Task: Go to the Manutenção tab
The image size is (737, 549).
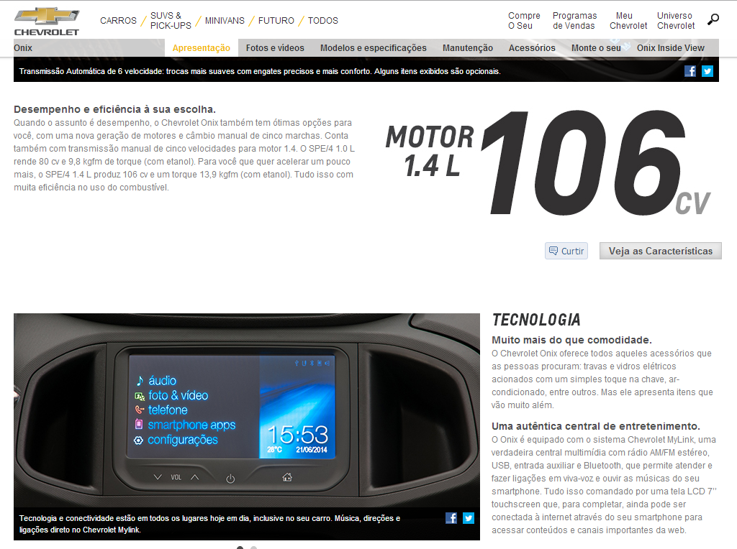Action: click(x=468, y=48)
